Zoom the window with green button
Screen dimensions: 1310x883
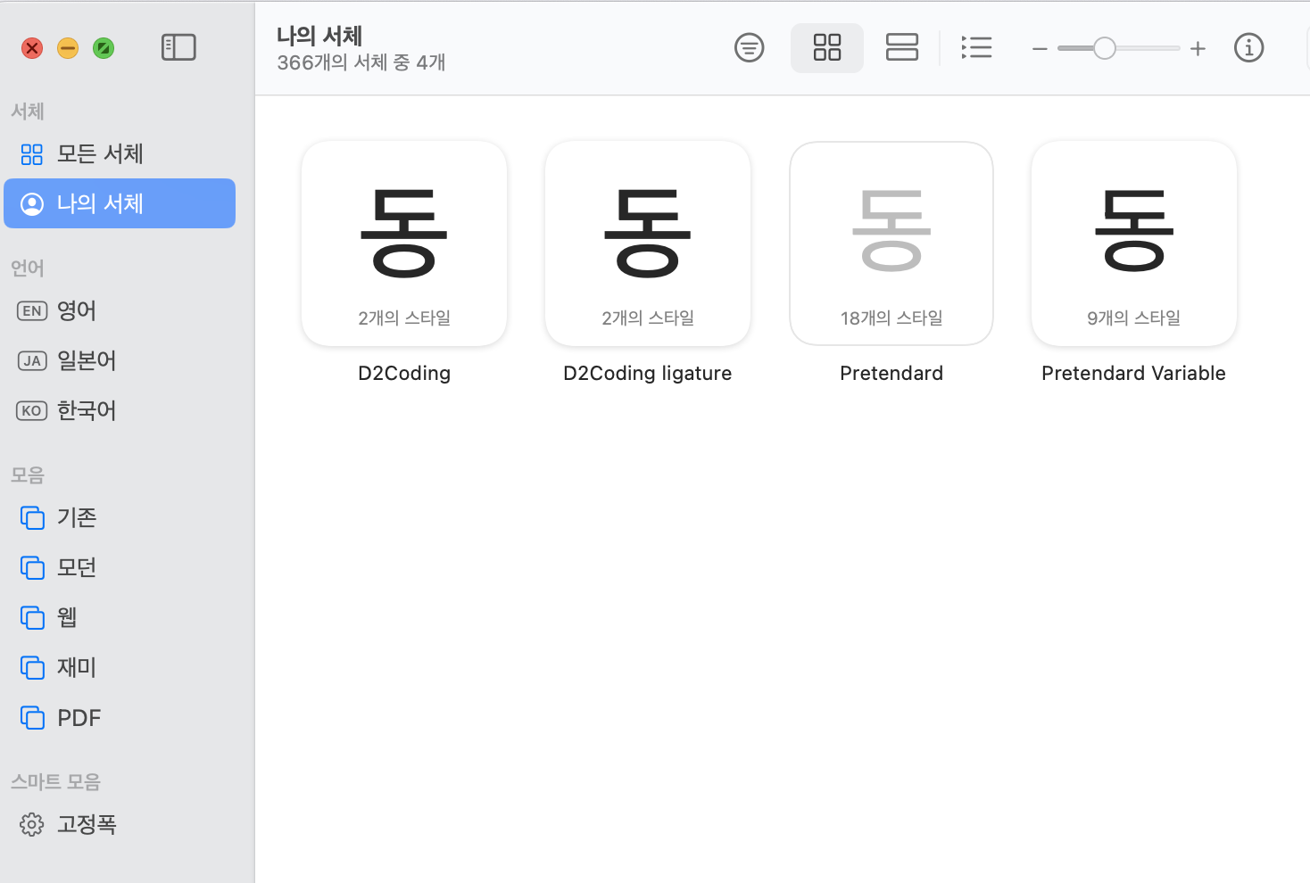[x=104, y=48]
